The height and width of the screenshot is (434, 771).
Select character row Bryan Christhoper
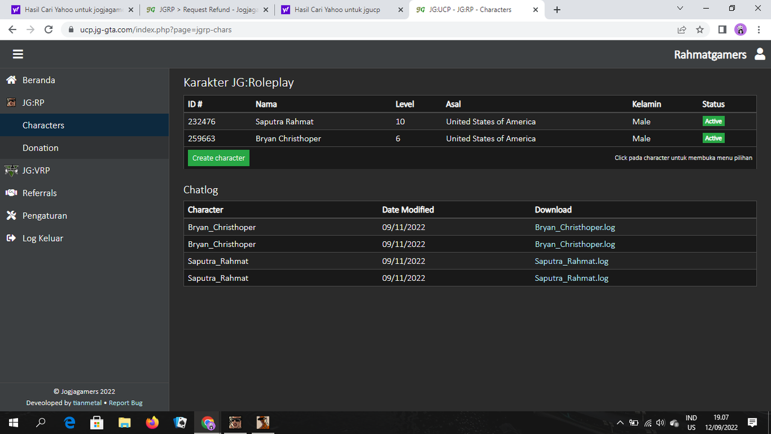pyautogui.click(x=470, y=138)
